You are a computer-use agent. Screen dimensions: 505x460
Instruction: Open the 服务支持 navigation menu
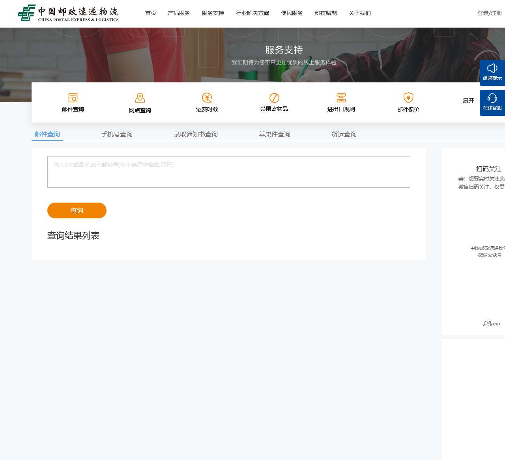[213, 13]
